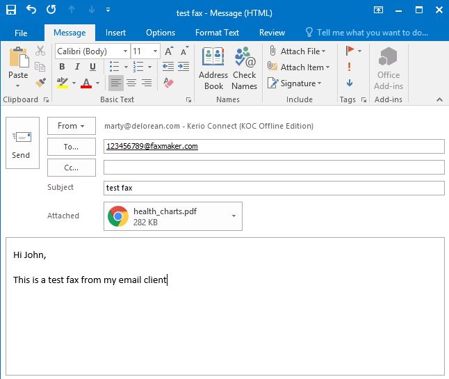Image resolution: width=449 pixels, height=379 pixels.
Task: Open the Format Text tab
Action: click(217, 33)
